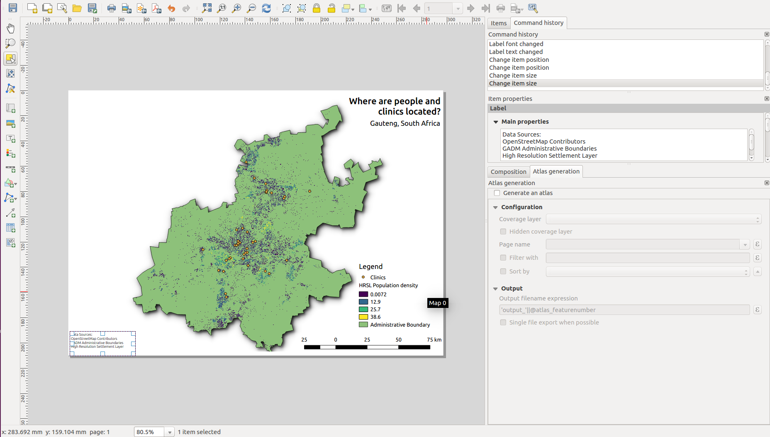Switch to the Atlas generation tab
Screen dimensions: 770x437
[556, 171]
